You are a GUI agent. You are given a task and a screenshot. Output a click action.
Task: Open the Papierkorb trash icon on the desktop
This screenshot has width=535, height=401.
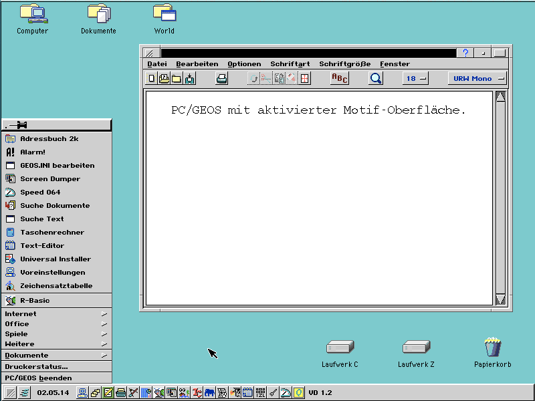pos(492,348)
